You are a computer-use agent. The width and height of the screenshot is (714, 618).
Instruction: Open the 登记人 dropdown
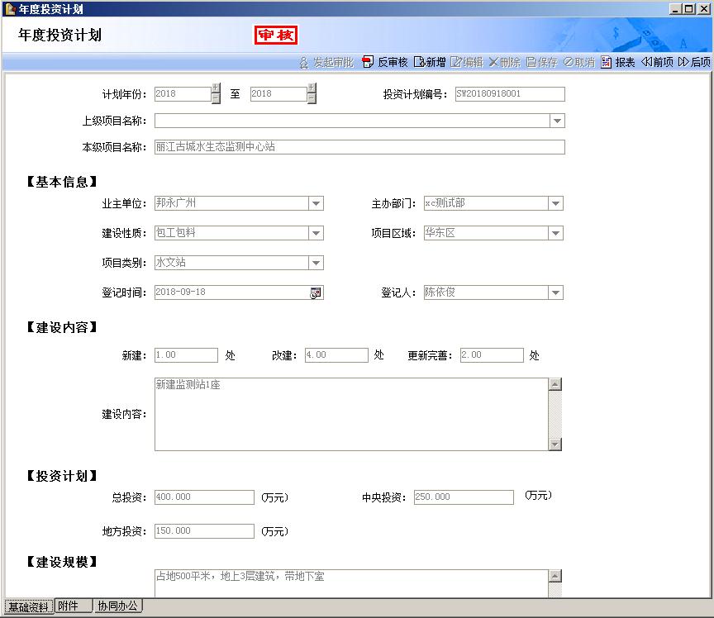tap(555, 292)
